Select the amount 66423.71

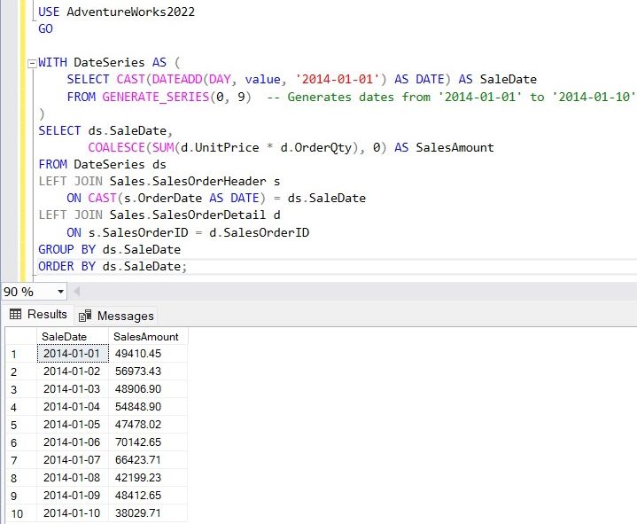[148, 460]
